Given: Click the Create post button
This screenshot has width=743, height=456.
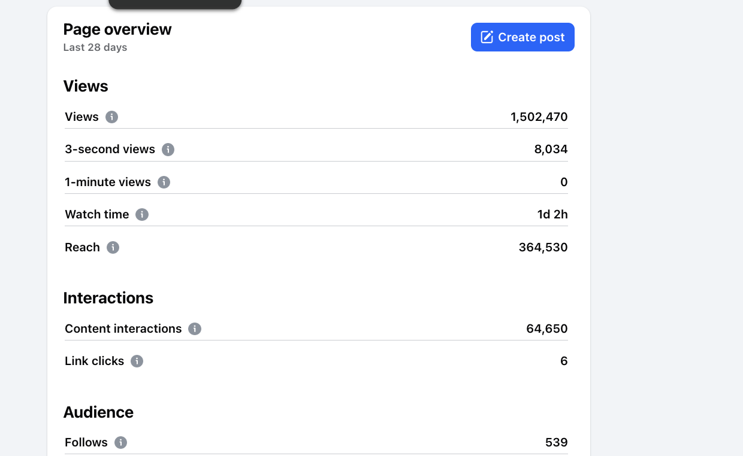Looking at the screenshot, I should tap(522, 37).
